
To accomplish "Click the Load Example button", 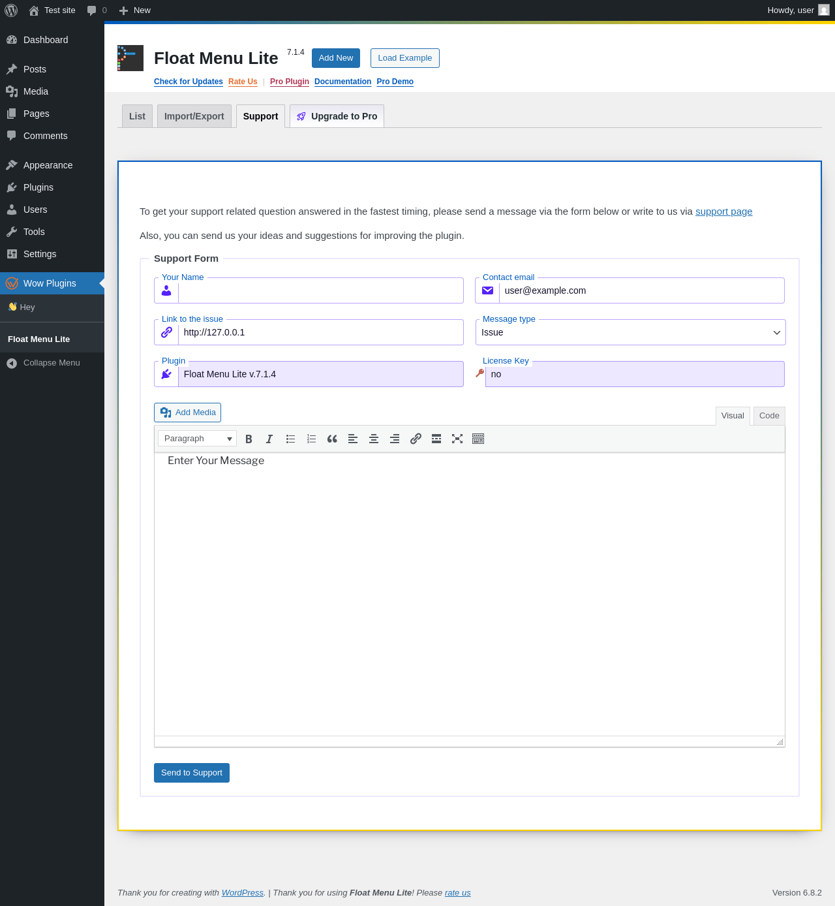I will tap(405, 58).
